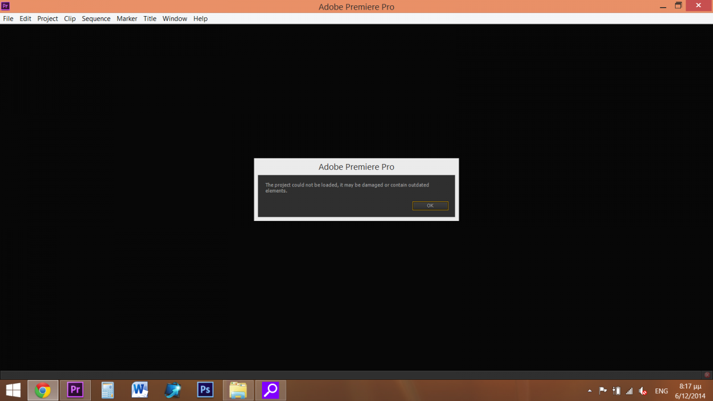Open the purple magnifier app in taskbar
This screenshot has height=401, width=713.
(x=270, y=390)
